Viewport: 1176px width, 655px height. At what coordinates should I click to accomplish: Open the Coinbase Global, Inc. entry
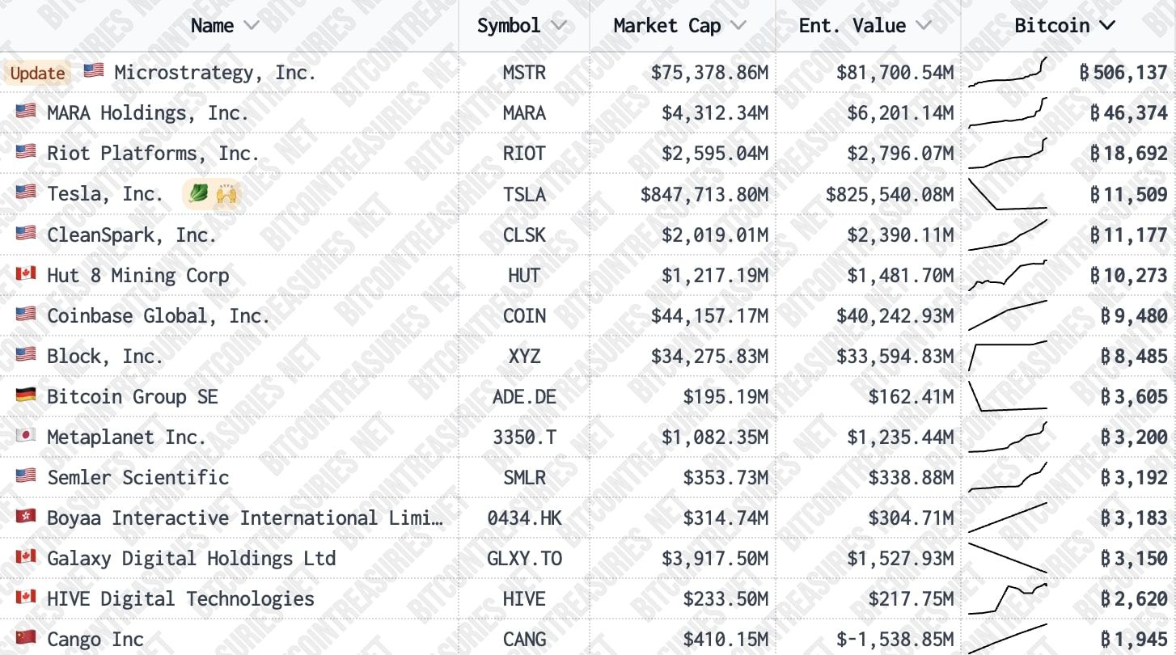tap(159, 315)
